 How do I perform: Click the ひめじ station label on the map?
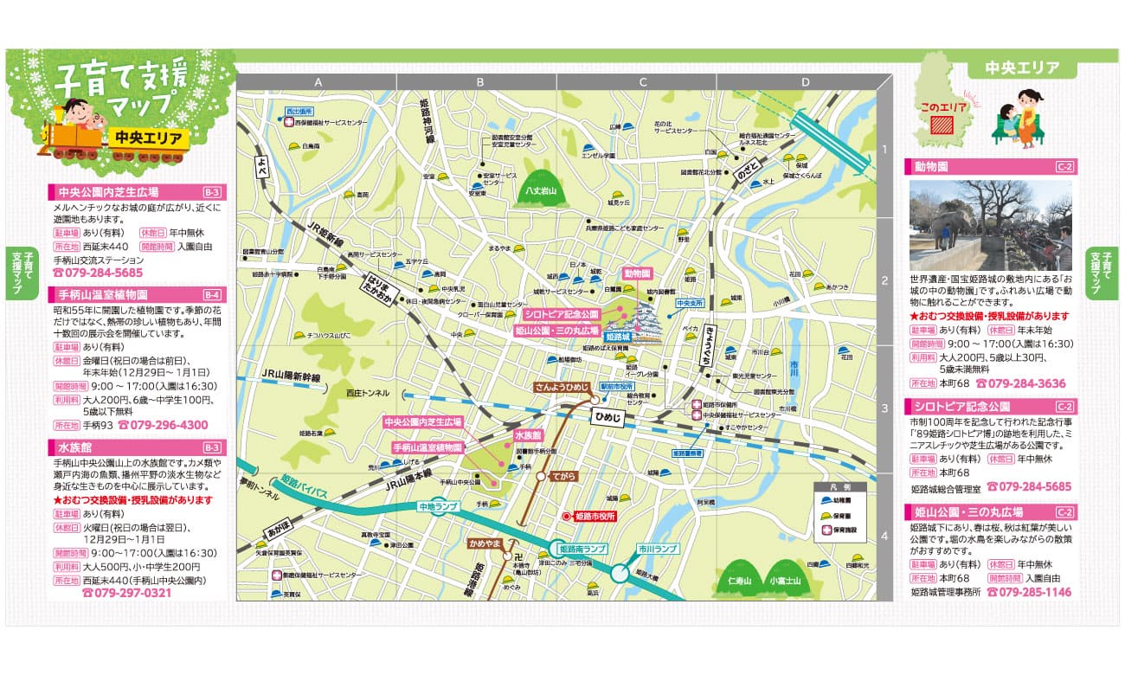click(x=608, y=416)
